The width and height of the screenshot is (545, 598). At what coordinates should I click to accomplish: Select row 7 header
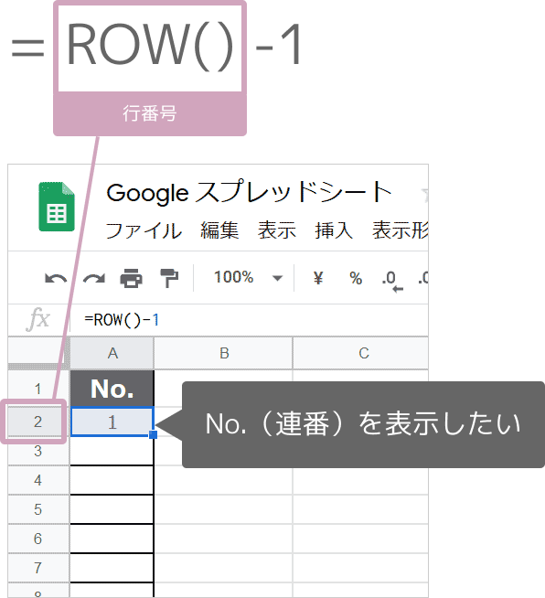38,568
